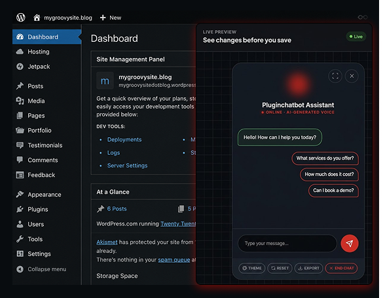The height and width of the screenshot is (298, 383).
Task: Click the Collapse menu arrow icon
Action: point(20,269)
